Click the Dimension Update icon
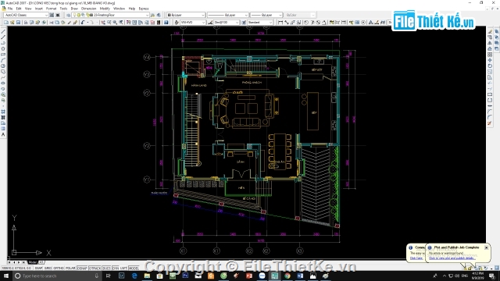Viewport: 500px width, 281px height. click(x=383, y=23)
